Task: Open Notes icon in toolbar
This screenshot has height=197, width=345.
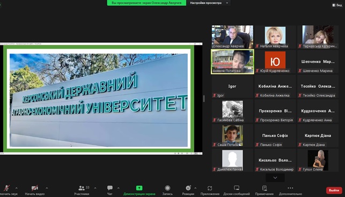Action: 265,188
